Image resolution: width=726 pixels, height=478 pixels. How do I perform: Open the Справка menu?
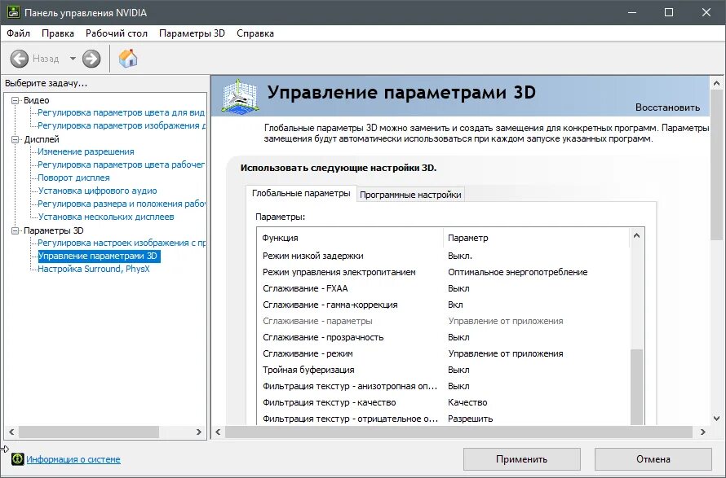click(x=255, y=33)
